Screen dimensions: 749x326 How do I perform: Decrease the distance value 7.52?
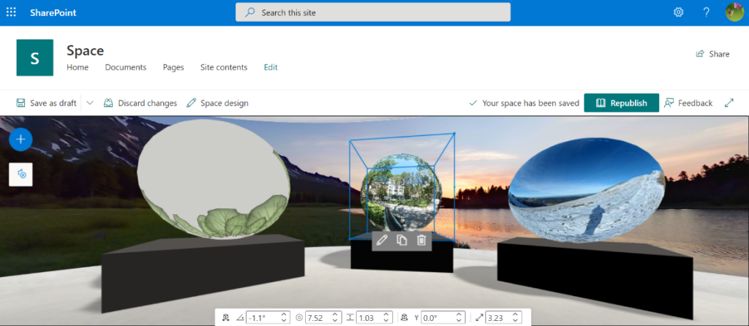point(335,320)
